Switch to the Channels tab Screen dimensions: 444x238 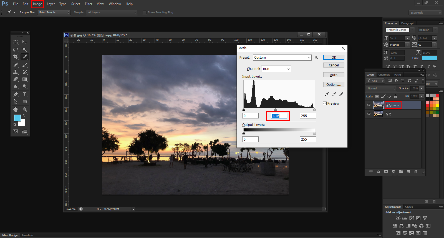pos(384,75)
